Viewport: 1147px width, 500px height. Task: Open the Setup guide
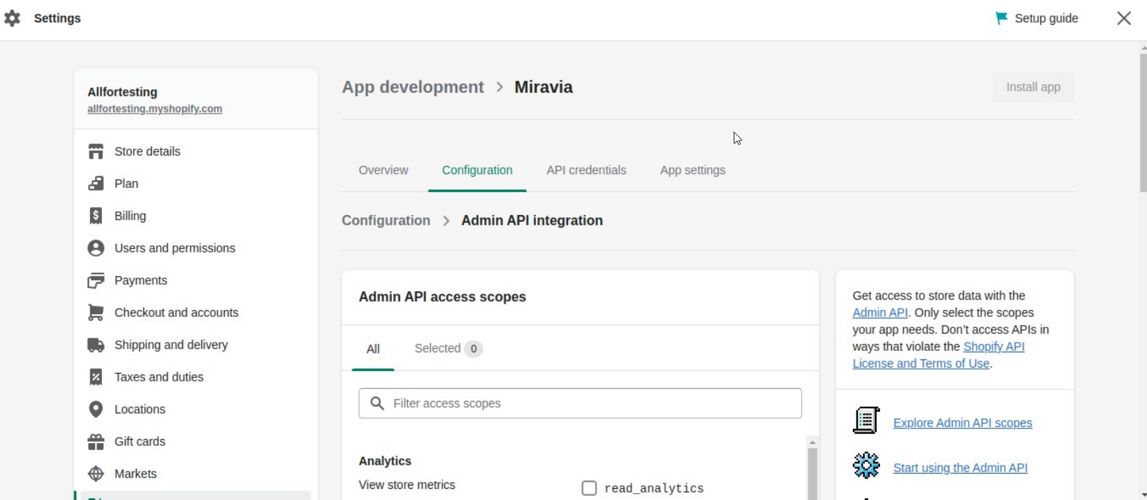click(x=1037, y=18)
